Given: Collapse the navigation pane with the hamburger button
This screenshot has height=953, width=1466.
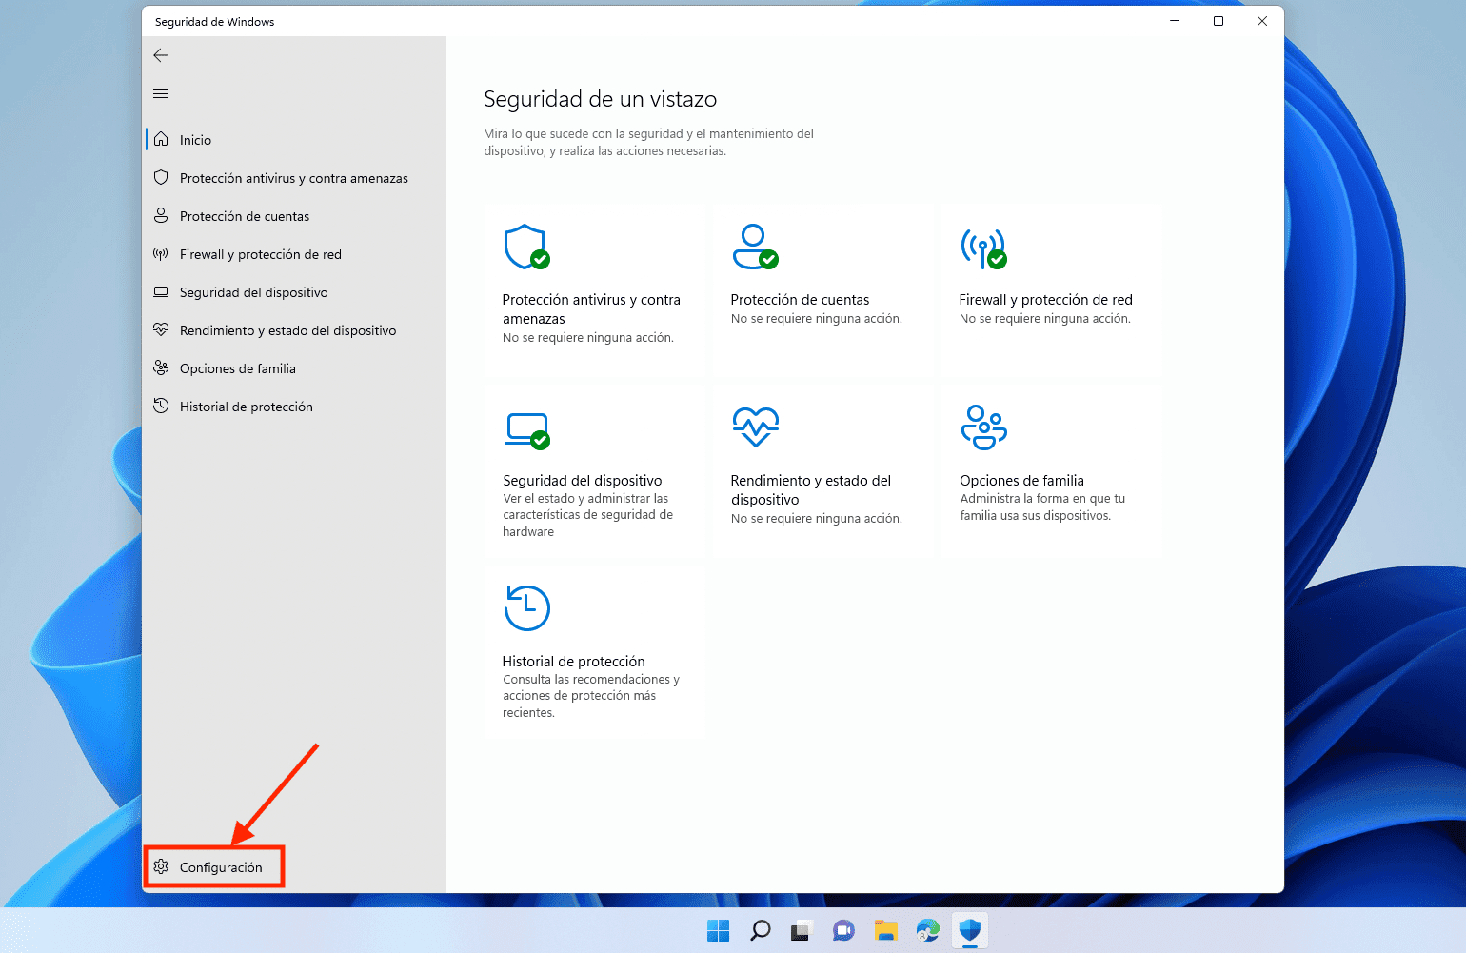Looking at the screenshot, I should (x=161, y=92).
